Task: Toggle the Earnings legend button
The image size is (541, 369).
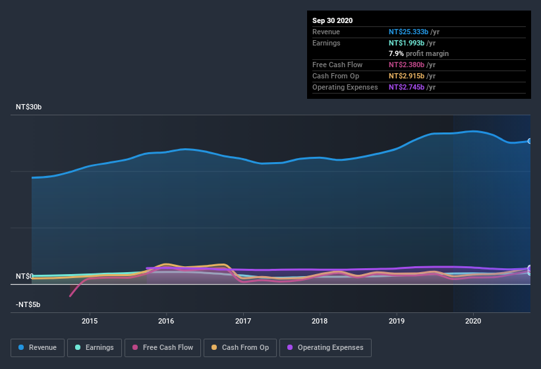Action: point(94,348)
